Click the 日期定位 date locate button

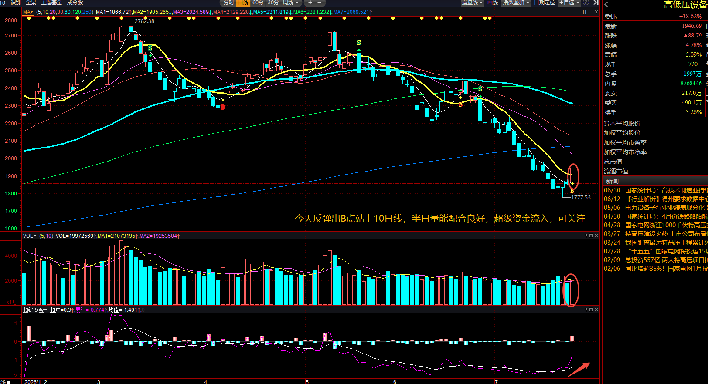click(x=545, y=3)
